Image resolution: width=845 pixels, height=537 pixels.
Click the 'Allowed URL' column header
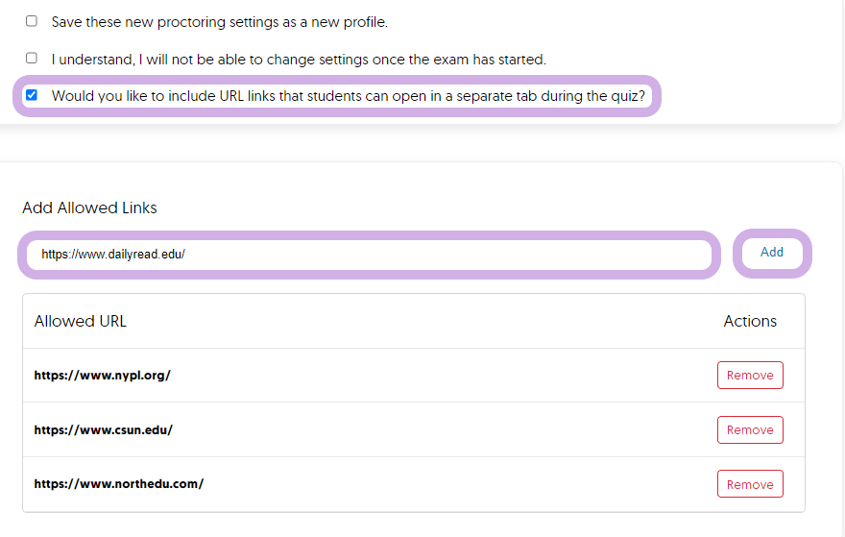point(80,321)
